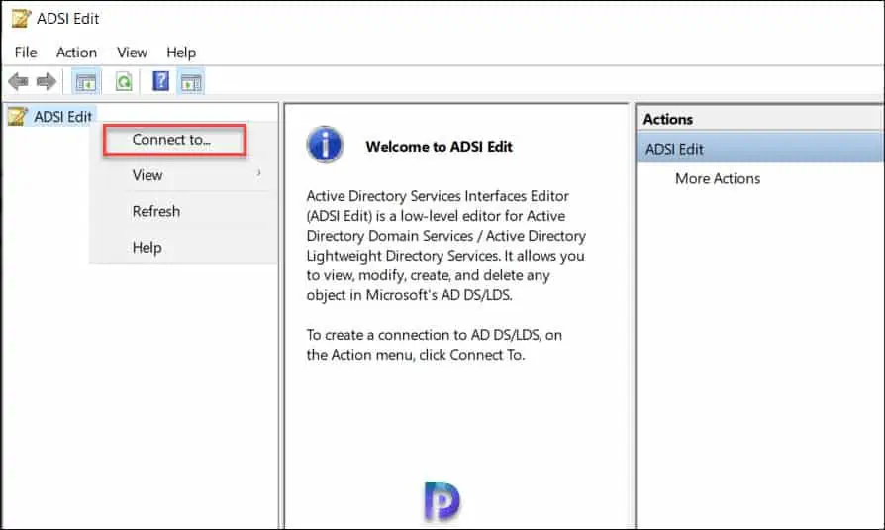
Task: Click the 'To create a connection to AD DS/LDS' text
Action: click(423, 335)
